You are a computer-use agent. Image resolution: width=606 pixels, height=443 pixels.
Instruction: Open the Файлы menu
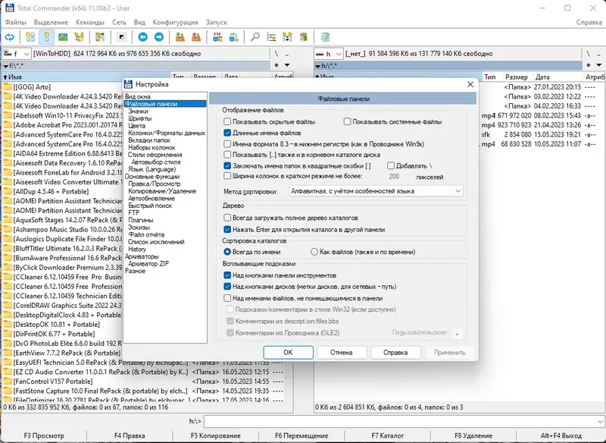pos(15,22)
